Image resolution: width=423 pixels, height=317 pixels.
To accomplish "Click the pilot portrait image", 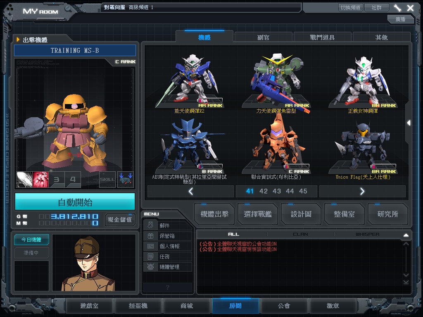I will 94,263.
